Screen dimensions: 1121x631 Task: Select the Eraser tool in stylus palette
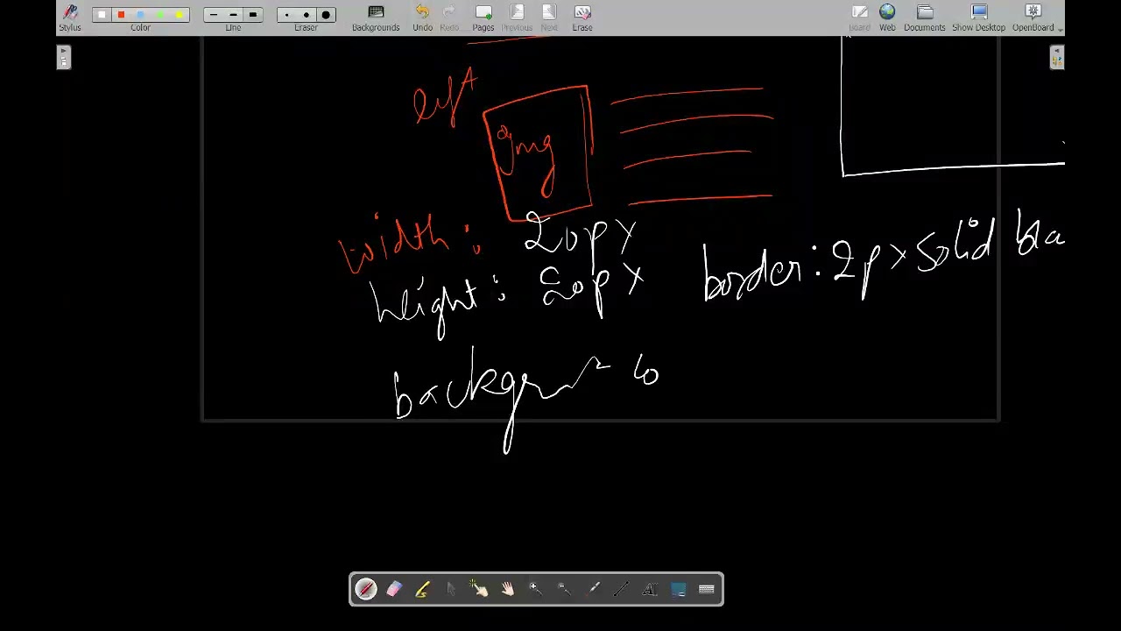pos(394,589)
